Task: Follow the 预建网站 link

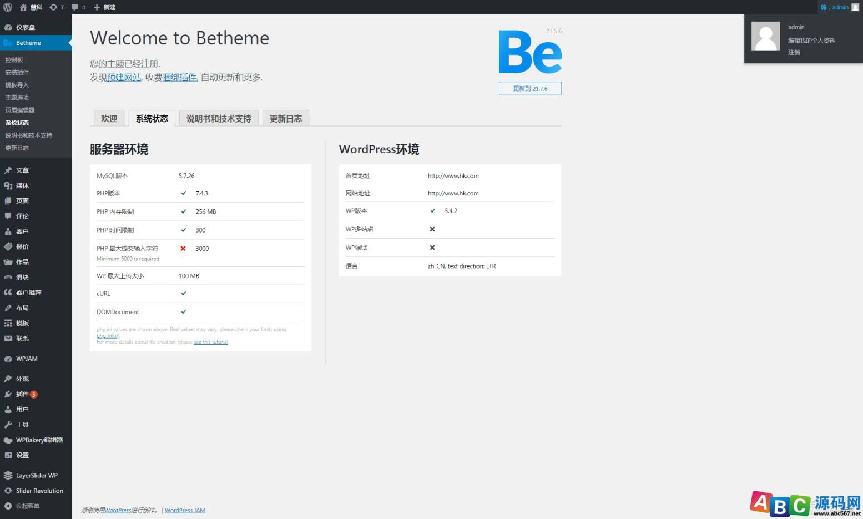Action: (x=124, y=77)
